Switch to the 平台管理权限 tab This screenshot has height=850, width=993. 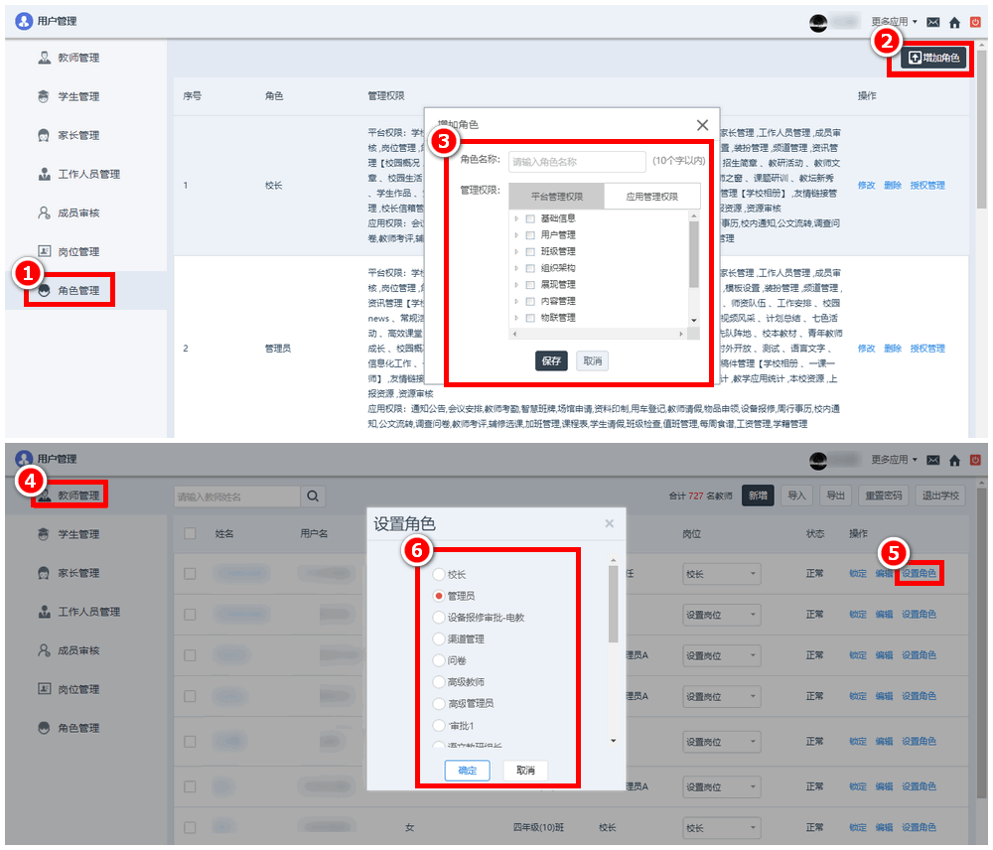[556, 197]
